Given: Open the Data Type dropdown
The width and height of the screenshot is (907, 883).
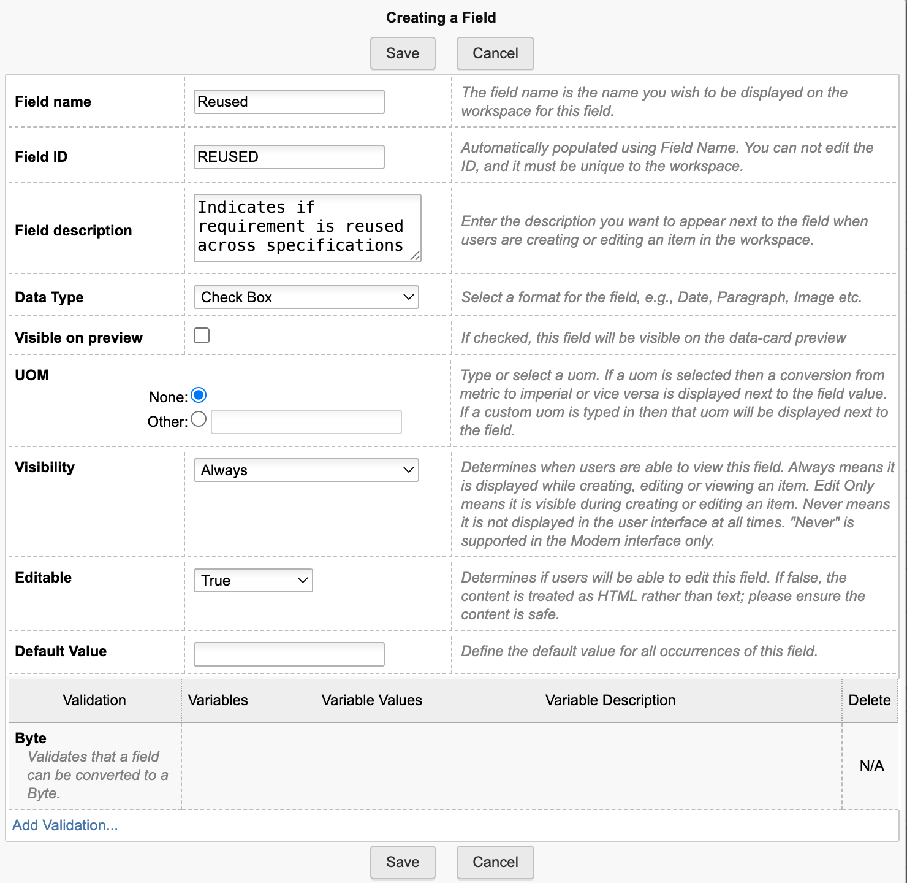Looking at the screenshot, I should (x=306, y=297).
